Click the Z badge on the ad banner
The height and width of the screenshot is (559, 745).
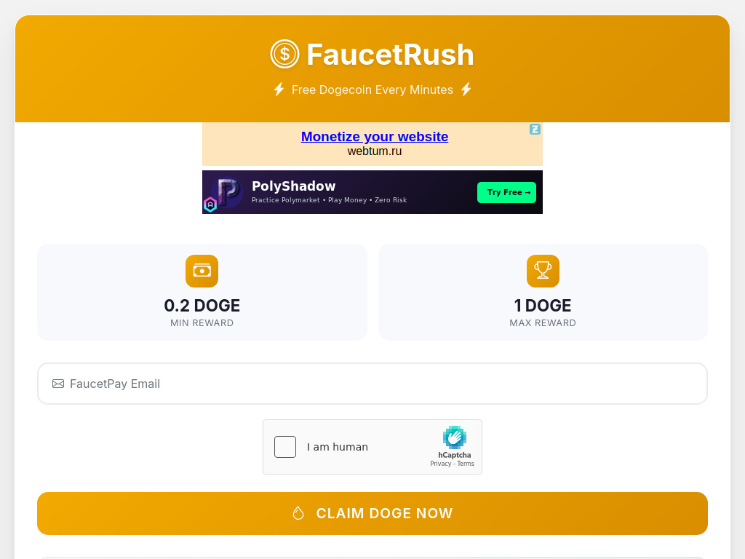click(535, 129)
